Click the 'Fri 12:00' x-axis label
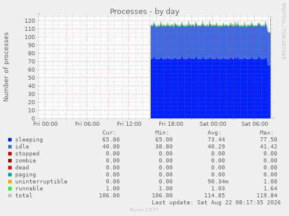289x216 pixels. point(129,124)
